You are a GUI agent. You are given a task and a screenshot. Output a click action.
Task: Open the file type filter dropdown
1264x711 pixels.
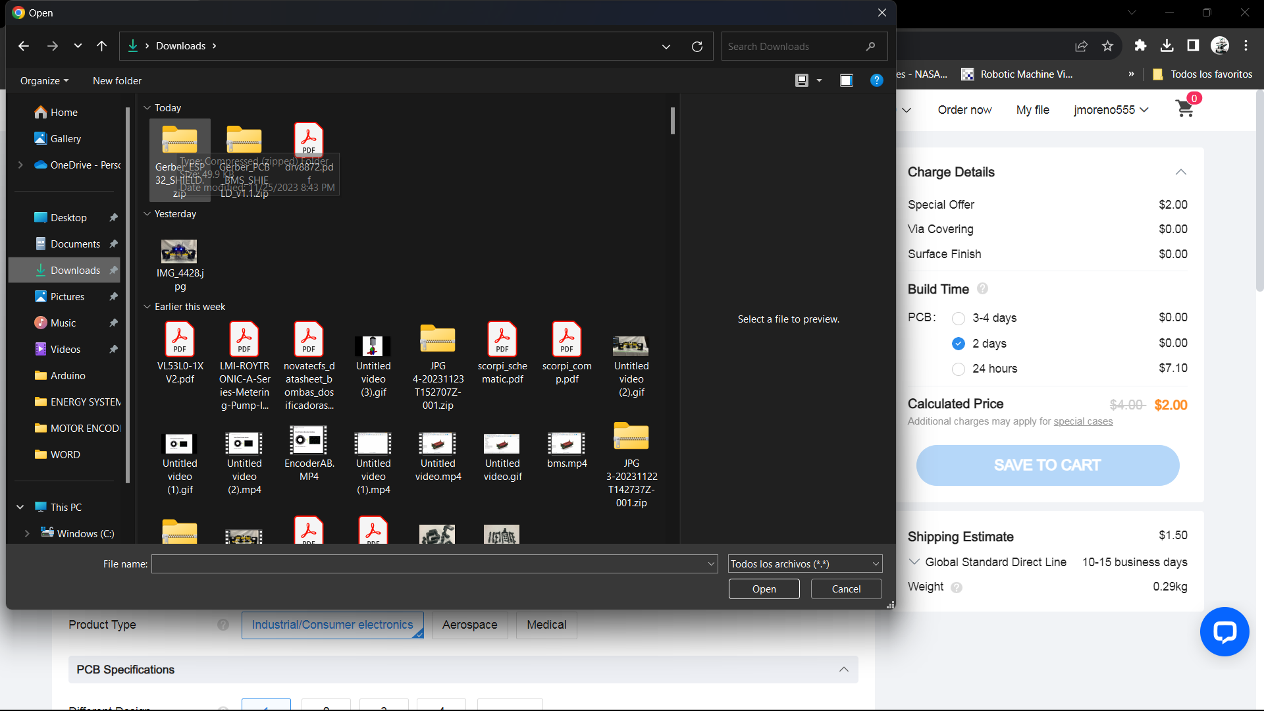(804, 564)
